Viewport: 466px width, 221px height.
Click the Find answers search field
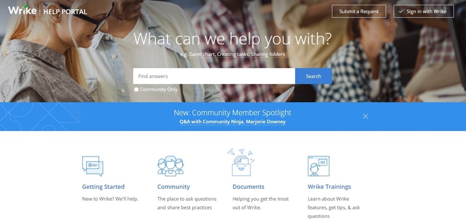pos(214,76)
